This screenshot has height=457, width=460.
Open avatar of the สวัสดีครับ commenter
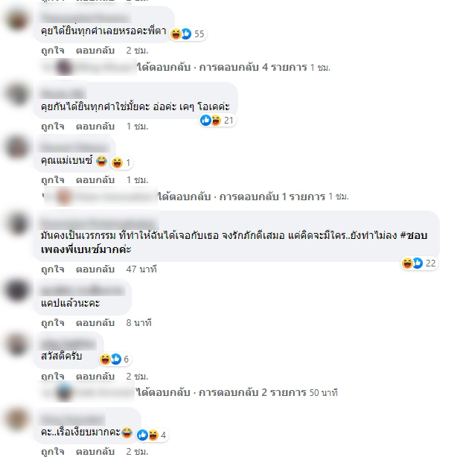pyautogui.click(x=16, y=344)
